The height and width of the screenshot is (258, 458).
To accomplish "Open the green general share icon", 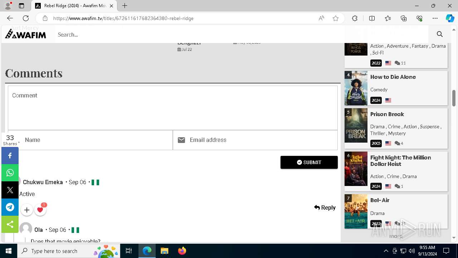I will coord(10,224).
